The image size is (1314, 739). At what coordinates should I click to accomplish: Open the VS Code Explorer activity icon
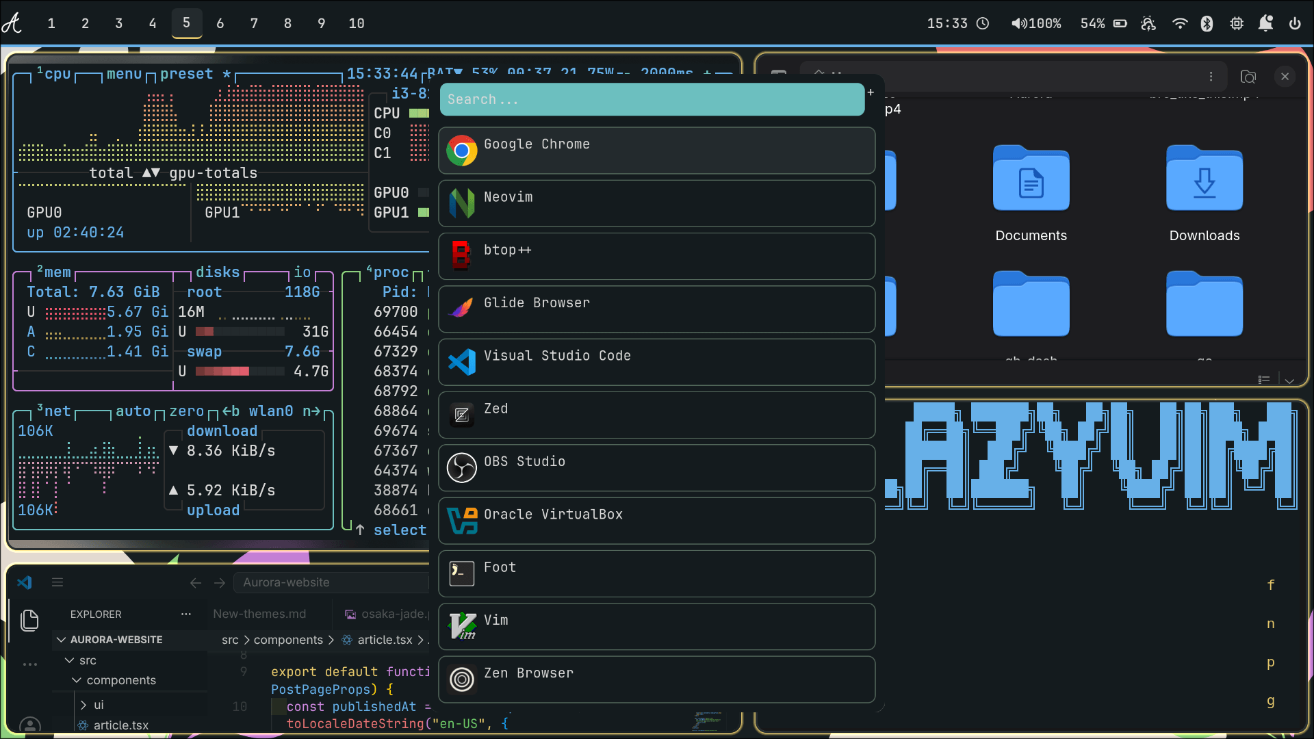[29, 620]
